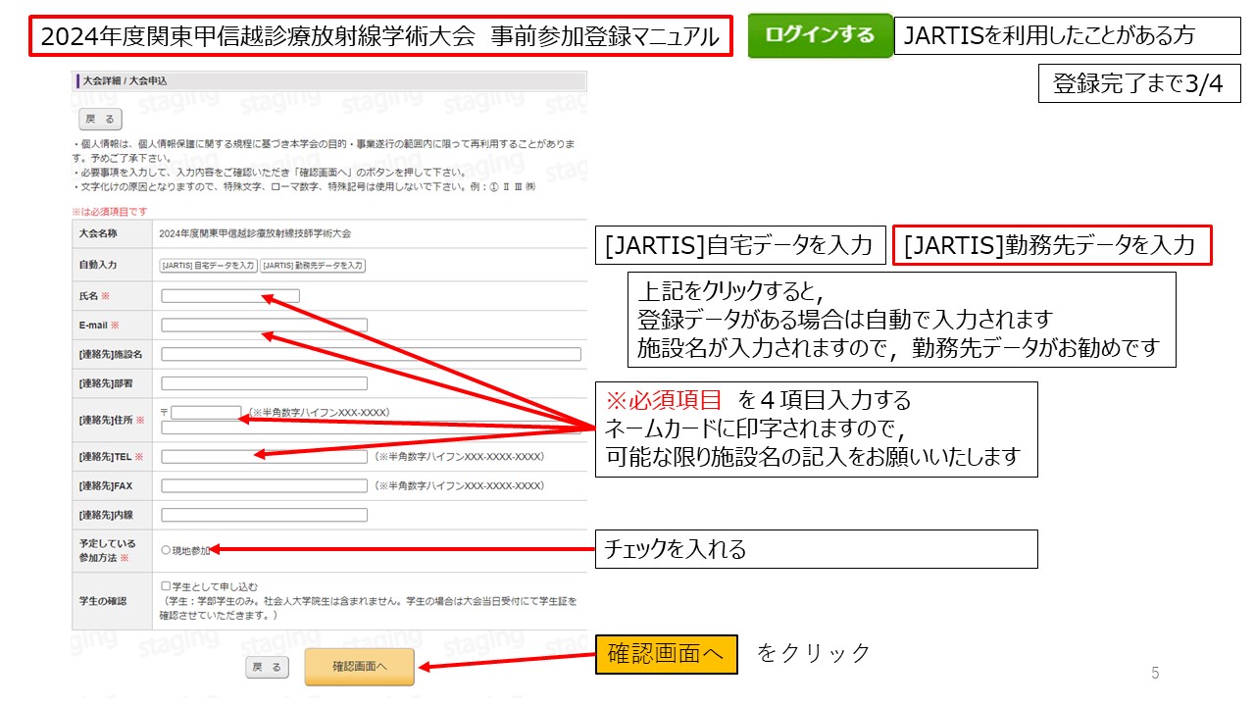The height and width of the screenshot is (706, 1255).
Task: Click the [連絡先]FAX input field
Action: [x=264, y=485]
